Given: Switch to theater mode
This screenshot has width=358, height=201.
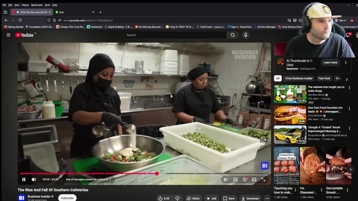Looking at the screenshot, I should pos(254,180).
